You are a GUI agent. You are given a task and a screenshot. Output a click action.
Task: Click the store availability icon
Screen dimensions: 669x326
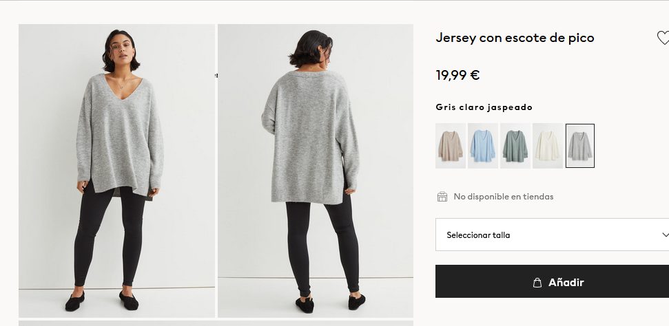click(442, 197)
